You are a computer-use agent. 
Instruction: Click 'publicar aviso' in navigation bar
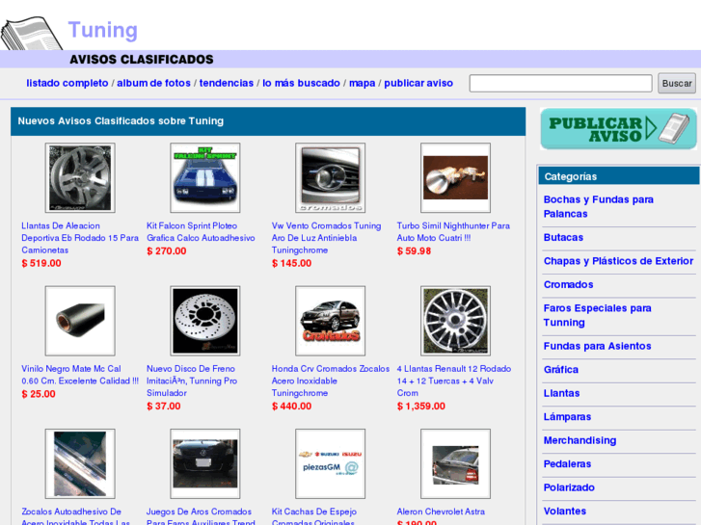point(418,83)
